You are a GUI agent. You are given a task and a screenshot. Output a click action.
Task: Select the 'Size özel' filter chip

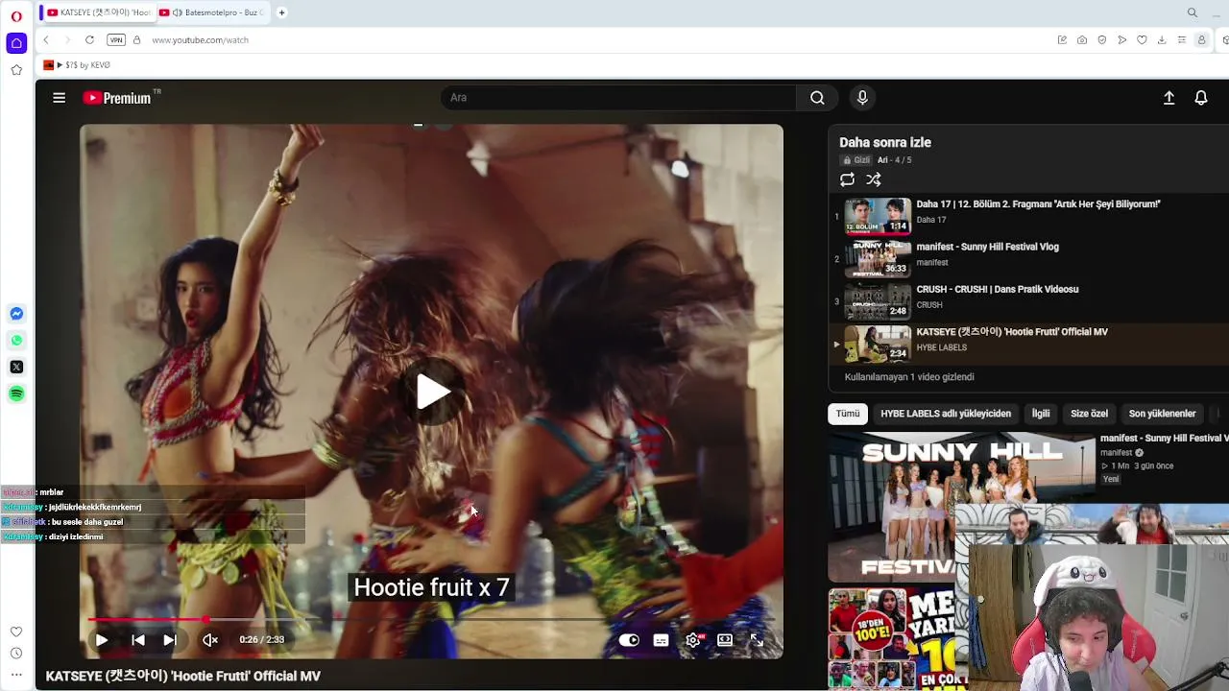pyautogui.click(x=1089, y=414)
